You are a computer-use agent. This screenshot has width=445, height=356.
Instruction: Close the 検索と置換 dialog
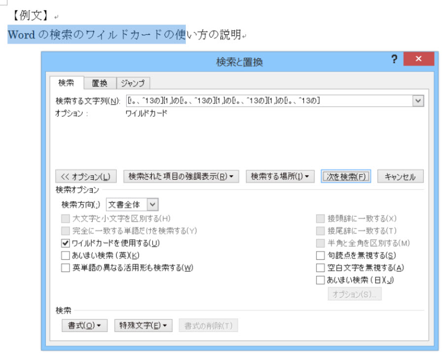[x=418, y=59]
